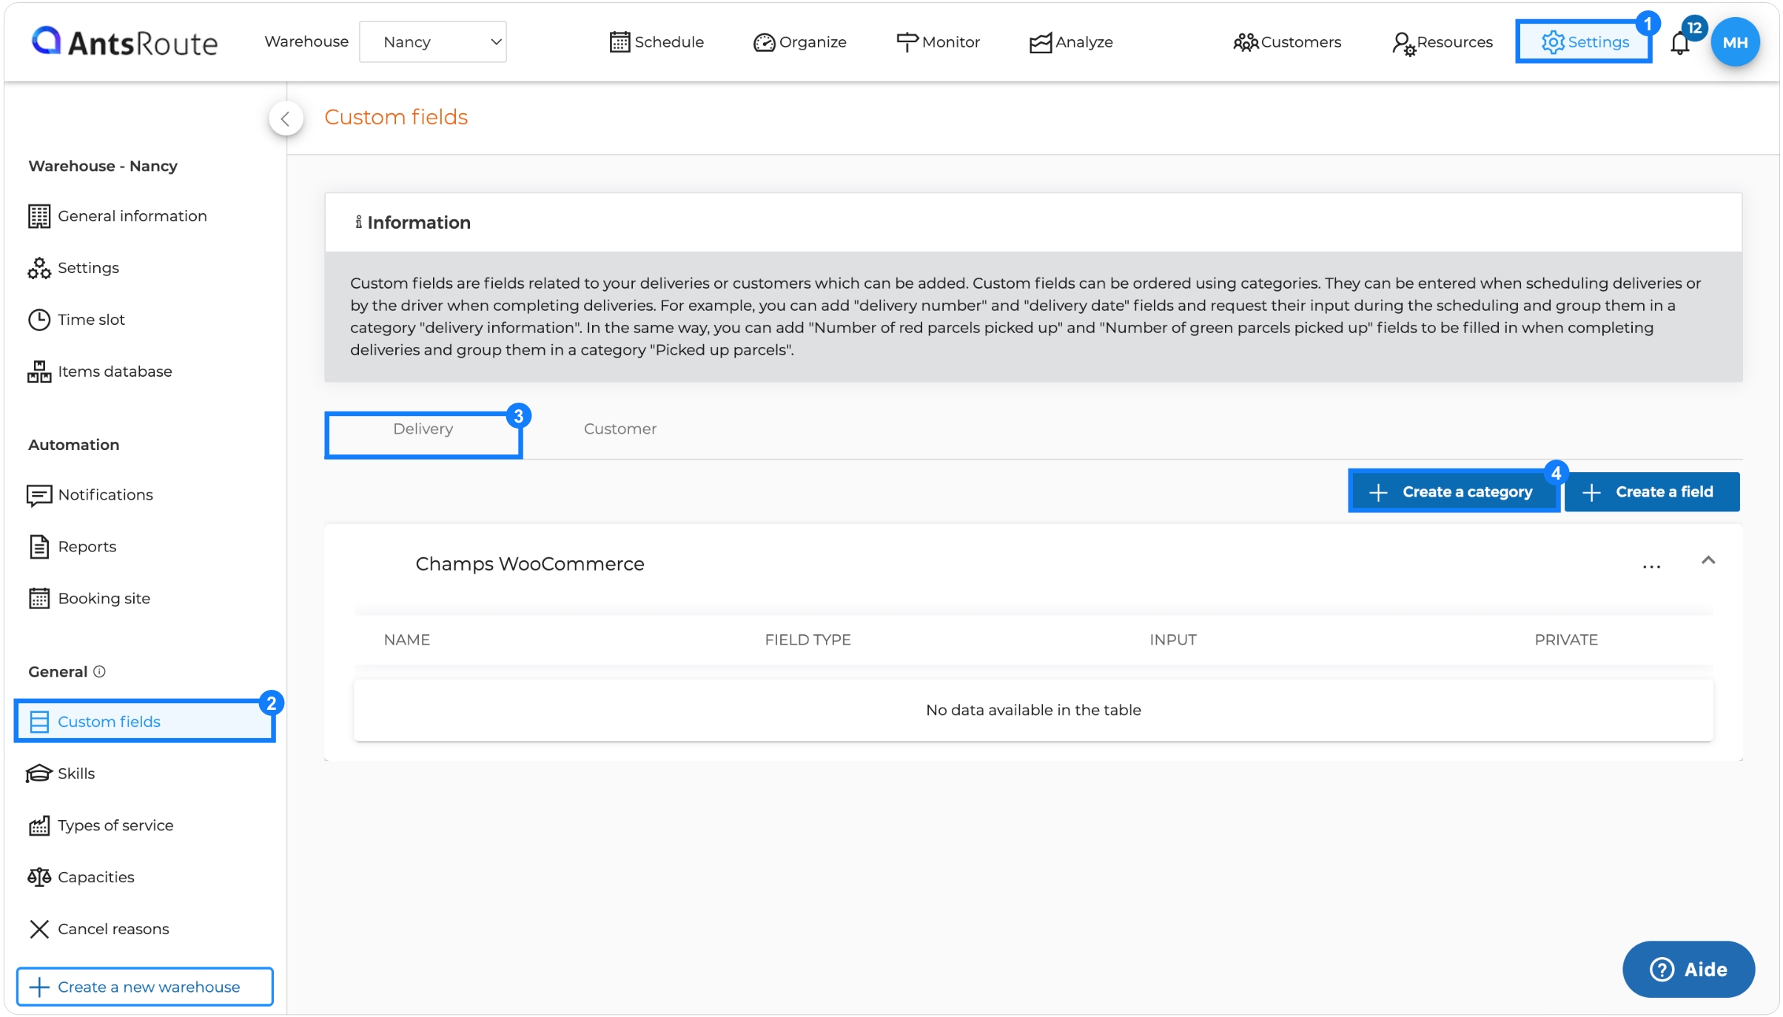Click the General information building icon

click(39, 216)
